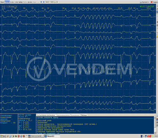
Task: Switch to the Заключение врача tab
Action: 64,115
